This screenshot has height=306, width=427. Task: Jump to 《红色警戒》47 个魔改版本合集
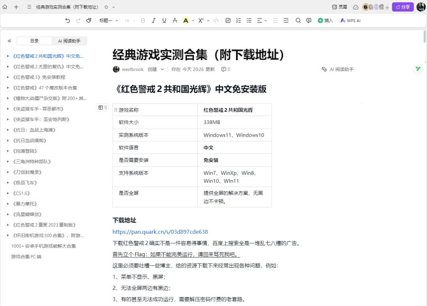point(45,88)
